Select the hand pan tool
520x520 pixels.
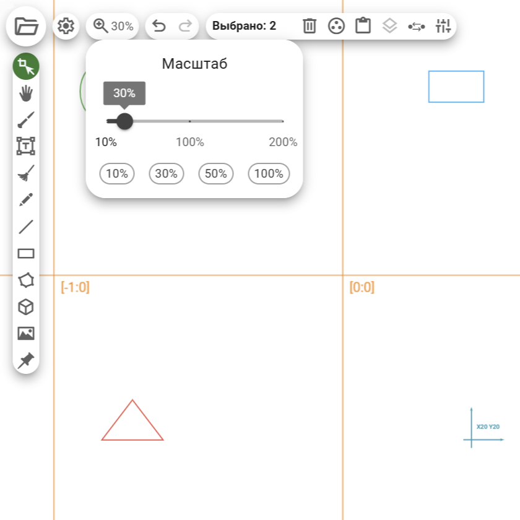pyautogui.click(x=26, y=93)
